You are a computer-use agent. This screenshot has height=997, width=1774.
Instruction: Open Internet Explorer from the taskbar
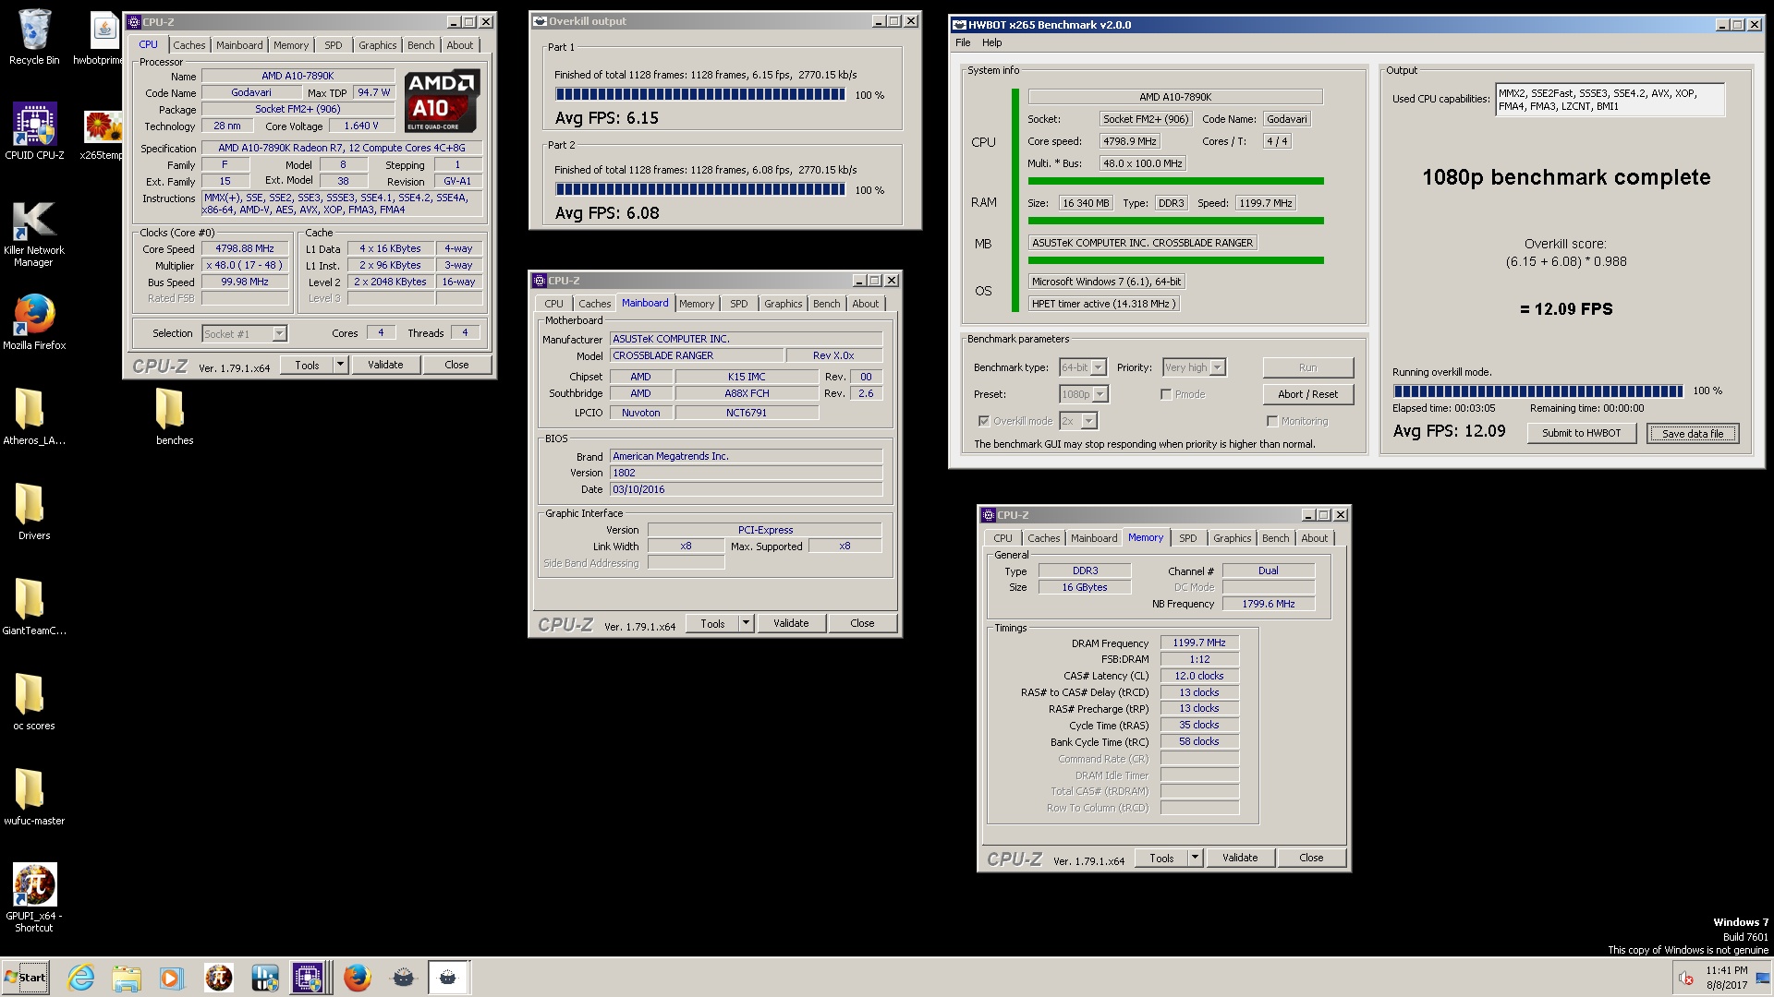coord(81,978)
